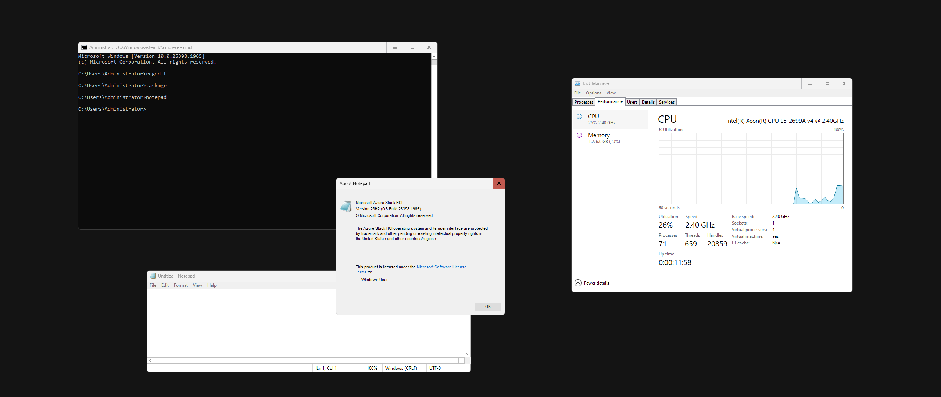Switch to the Services tab

pos(666,102)
